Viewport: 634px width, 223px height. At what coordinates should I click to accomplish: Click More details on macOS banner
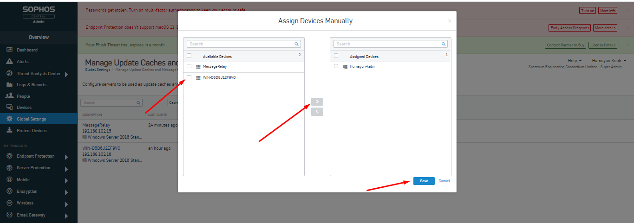coord(605,28)
